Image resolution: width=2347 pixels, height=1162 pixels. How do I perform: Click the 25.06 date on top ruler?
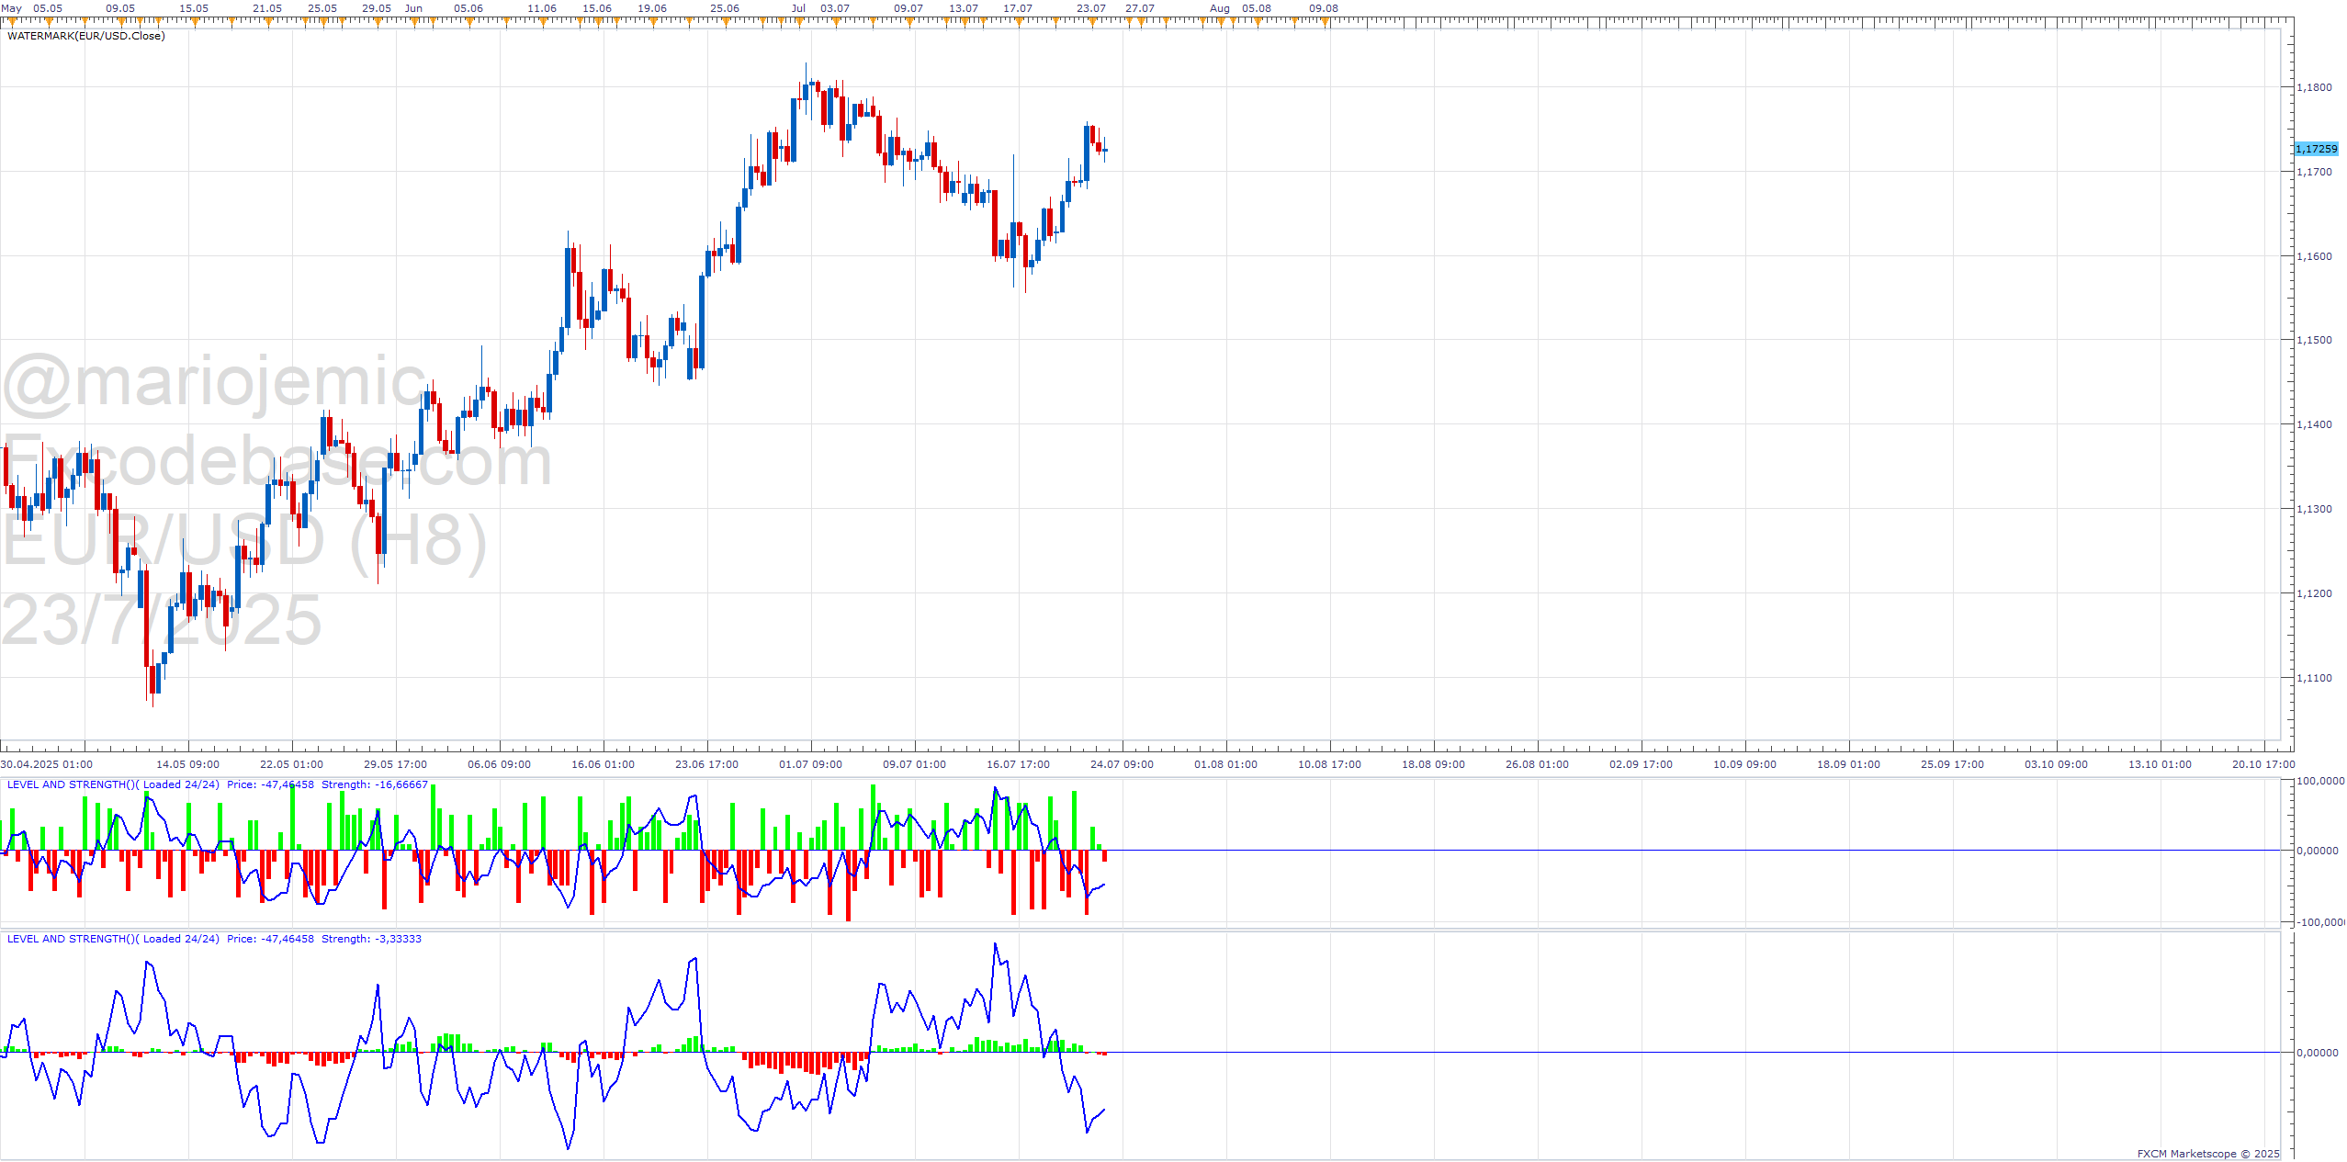(x=725, y=8)
